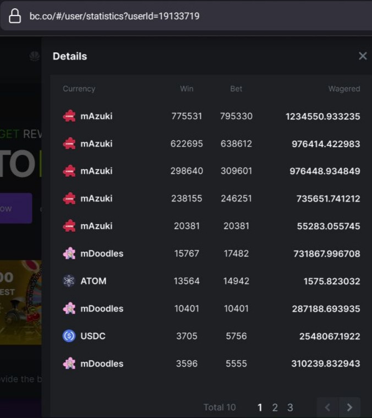Click the mDoodles icon in the 10401 row
The width and height of the screenshot is (372, 418).
[69, 308]
